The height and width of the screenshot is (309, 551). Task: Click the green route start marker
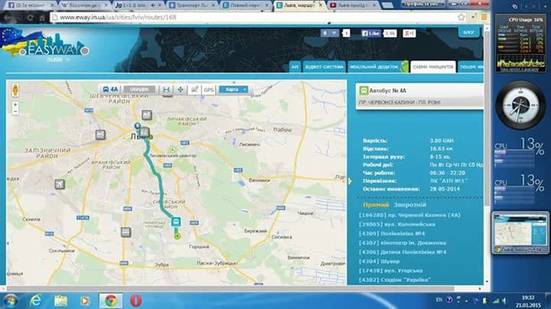pyautogui.click(x=178, y=236)
